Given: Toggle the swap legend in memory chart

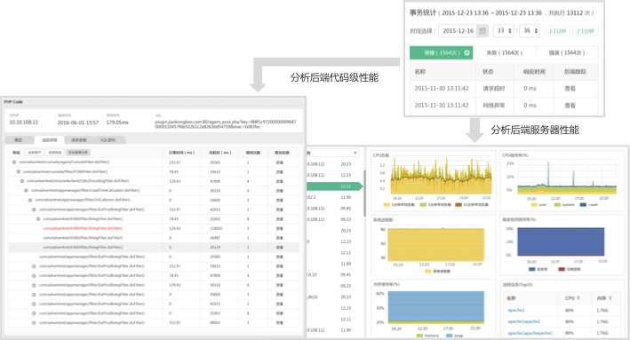Looking at the screenshot, I should (x=454, y=336).
